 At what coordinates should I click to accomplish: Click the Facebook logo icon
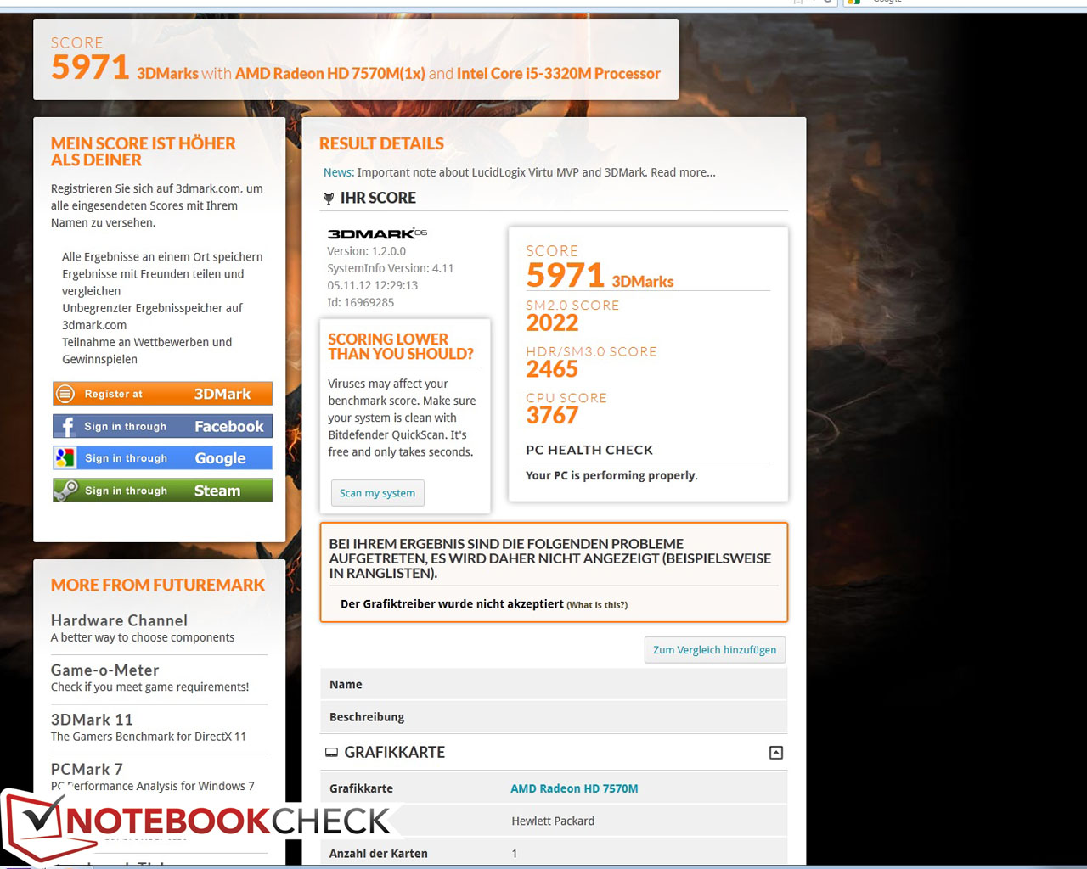tap(66, 426)
